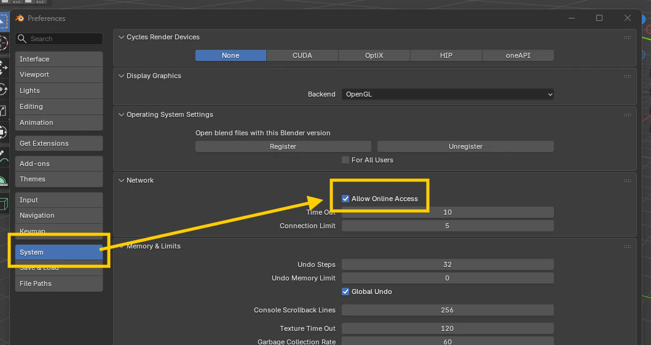This screenshot has width=651, height=345.
Task: Select the Scale tool in viewport toolbar
Action: (x=3, y=111)
